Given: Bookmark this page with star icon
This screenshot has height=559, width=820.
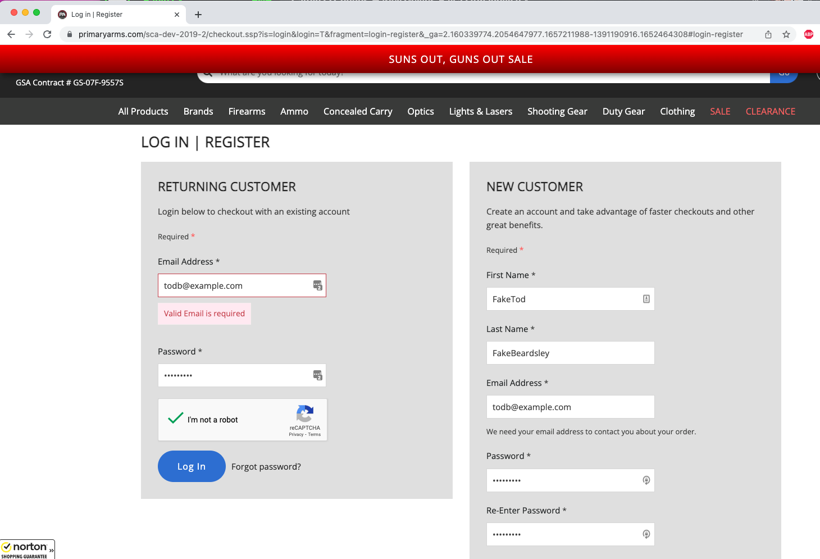Looking at the screenshot, I should 786,34.
